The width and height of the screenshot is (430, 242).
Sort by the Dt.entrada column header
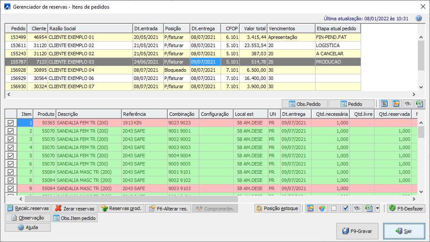(x=148, y=28)
